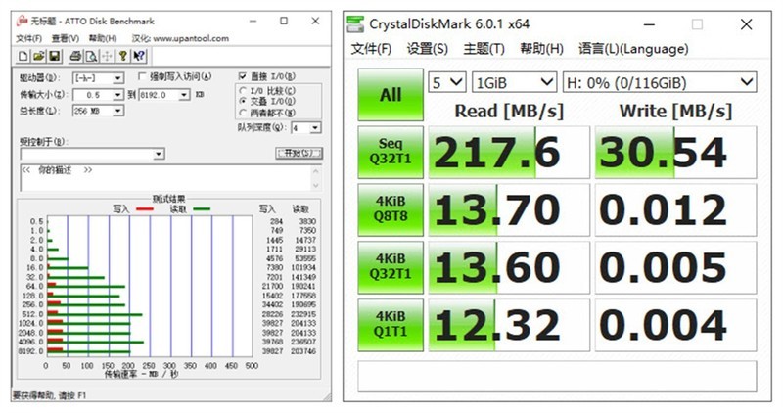The image size is (783, 413).
Task: Open the 1GiB test size dropdown
Action: point(514,82)
